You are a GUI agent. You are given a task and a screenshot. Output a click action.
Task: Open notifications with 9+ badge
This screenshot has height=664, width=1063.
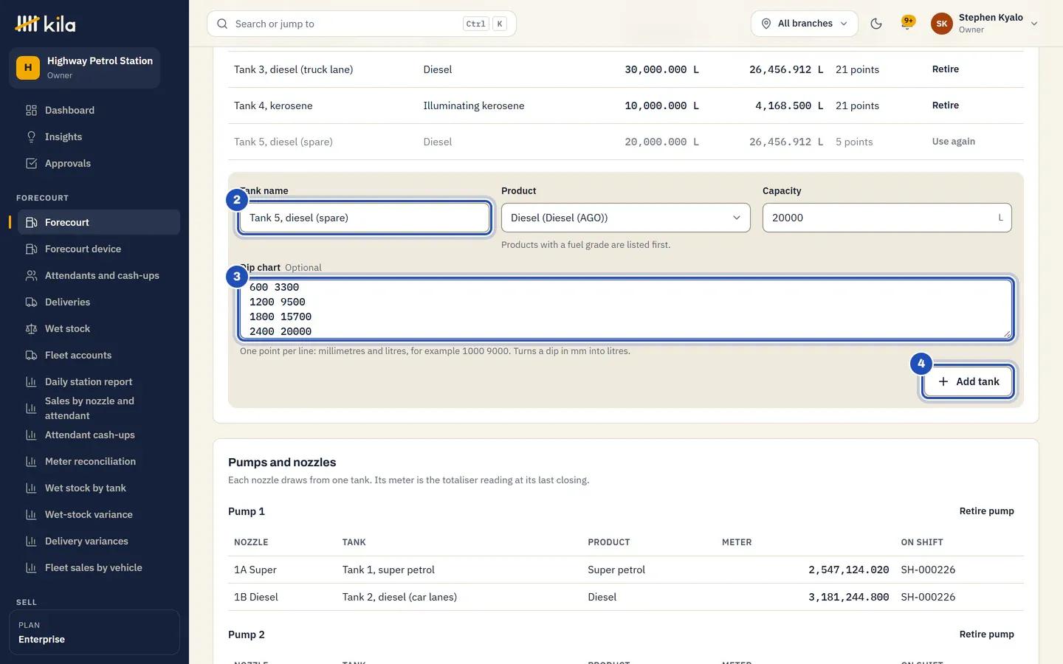tap(908, 23)
